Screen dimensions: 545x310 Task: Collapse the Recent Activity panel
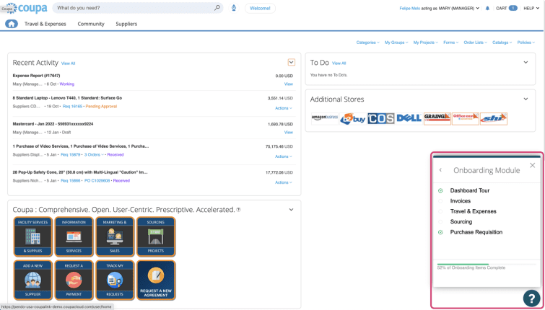pyautogui.click(x=292, y=63)
